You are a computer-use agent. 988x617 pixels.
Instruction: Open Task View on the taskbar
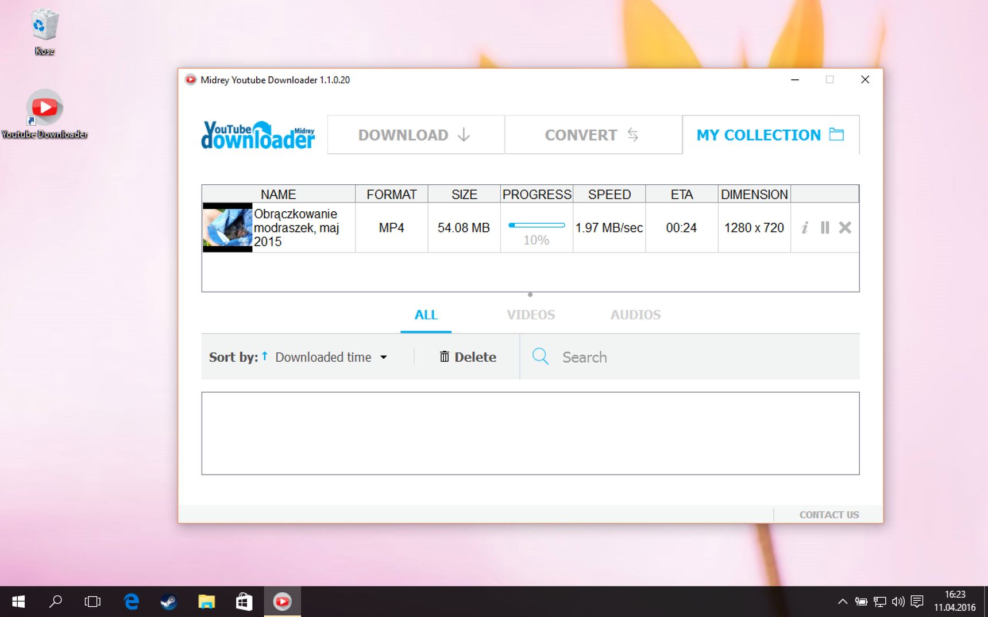click(92, 602)
